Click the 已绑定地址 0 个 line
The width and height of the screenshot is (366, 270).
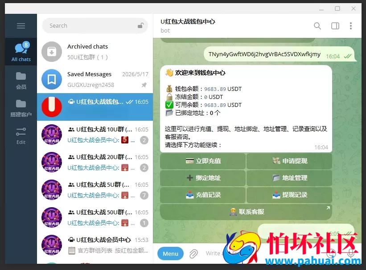click(x=193, y=113)
